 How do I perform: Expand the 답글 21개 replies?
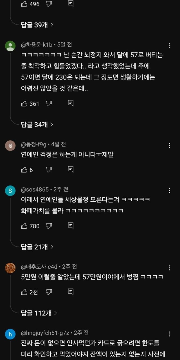(37, 247)
